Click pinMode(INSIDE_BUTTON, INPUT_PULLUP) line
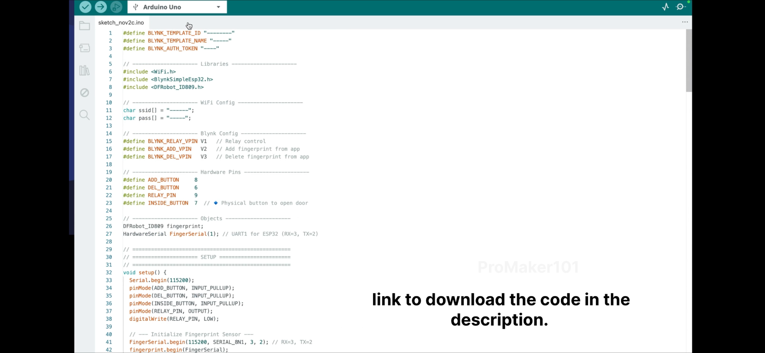This screenshot has width=765, height=353. (186, 304)
